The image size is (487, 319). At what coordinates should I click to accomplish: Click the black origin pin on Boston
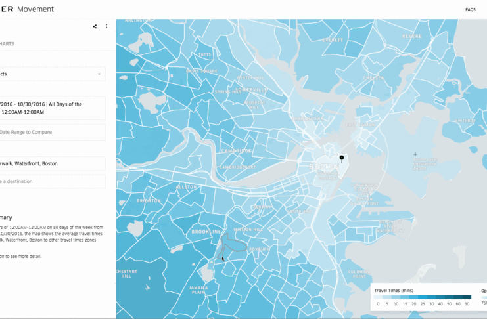click(x=342, y=159)
